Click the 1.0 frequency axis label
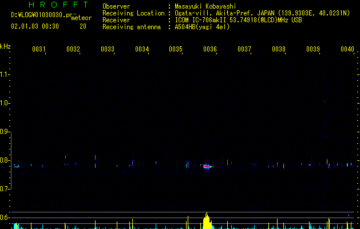360x229 pixels. [x=5, y=103]
